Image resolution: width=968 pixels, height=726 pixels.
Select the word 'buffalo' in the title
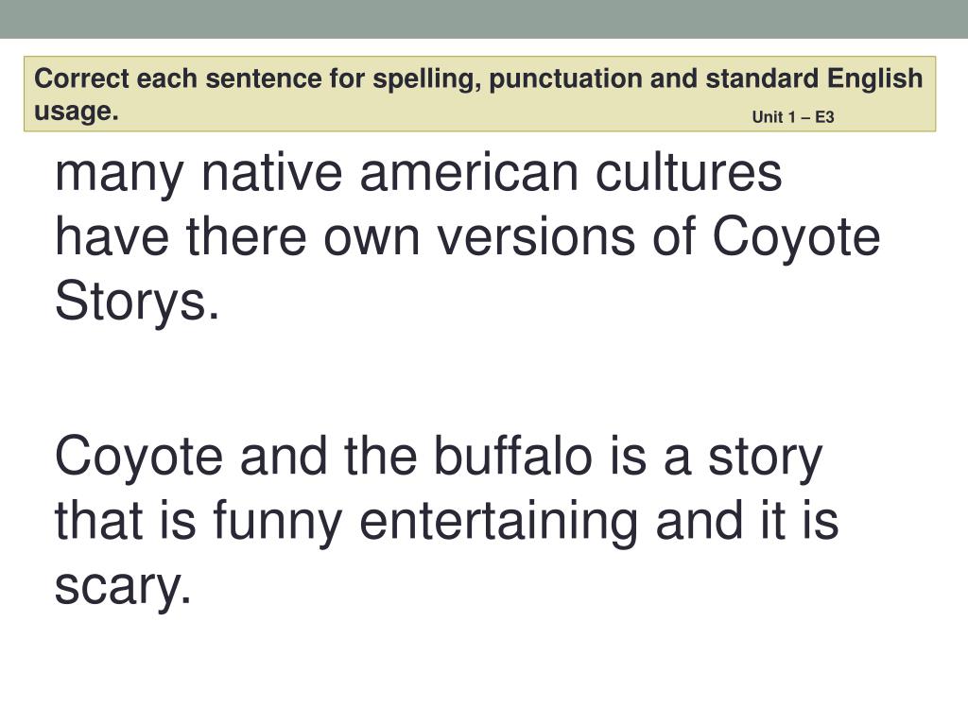click(x=513, y=456)
